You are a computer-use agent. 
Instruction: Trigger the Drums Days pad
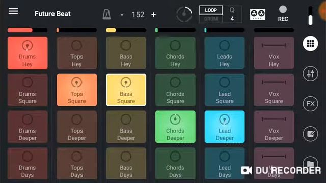point(28,164)
